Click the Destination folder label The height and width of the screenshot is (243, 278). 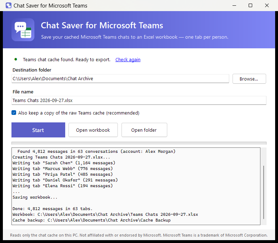(x=32, y=70)
